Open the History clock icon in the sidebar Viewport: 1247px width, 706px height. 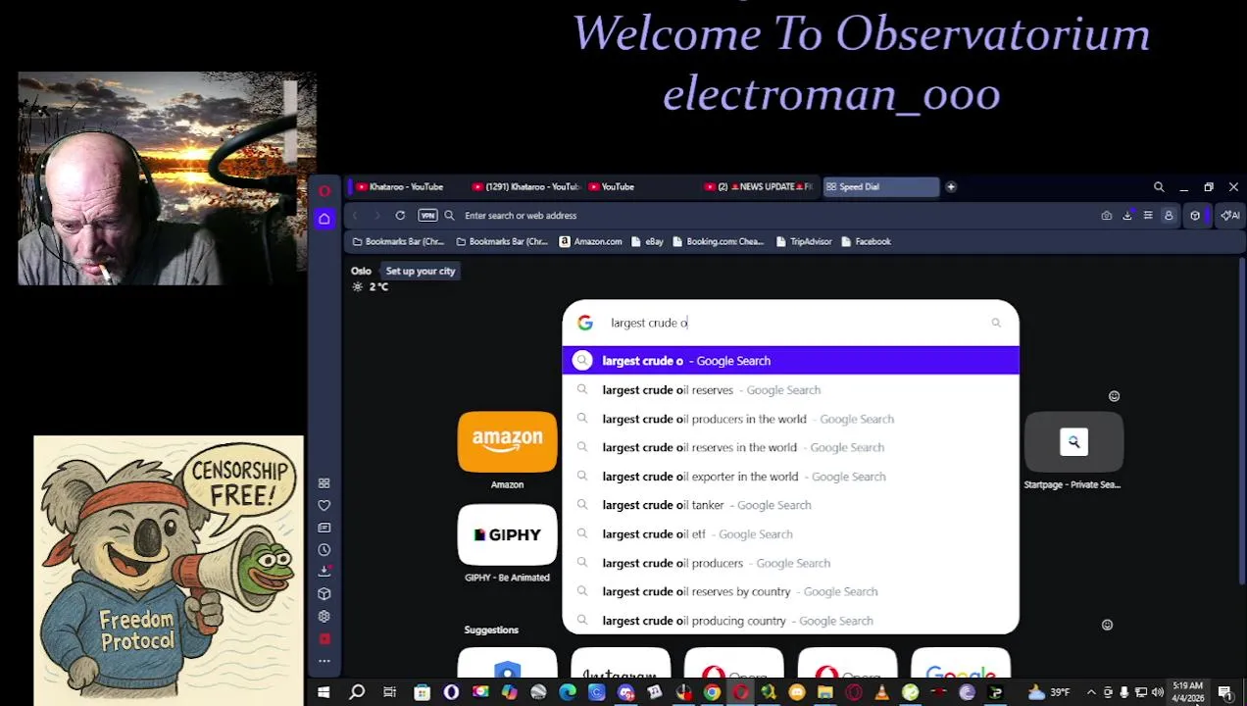click(x=324, y=550)
